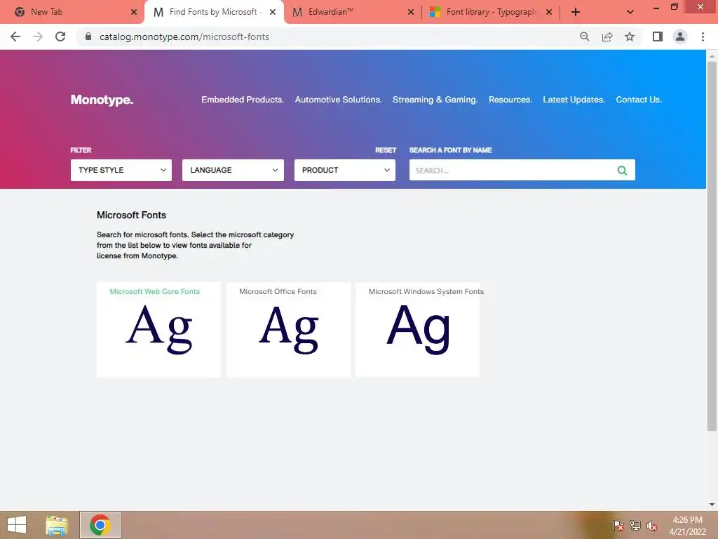Close the Font library Typography tab
This screenshot has height=539, width=718.
[x=549, y=12]
